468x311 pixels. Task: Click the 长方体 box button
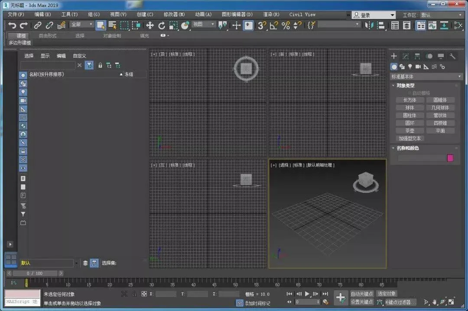pyautogui.click(x=409, y=100)
